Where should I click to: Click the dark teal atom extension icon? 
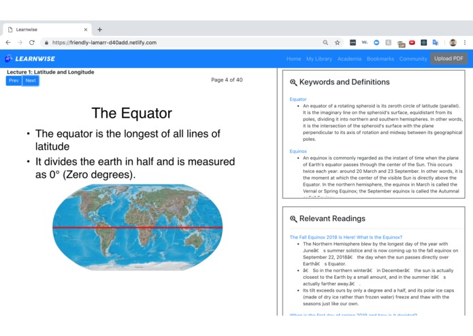pyautogui.click(x=424, y=42)
